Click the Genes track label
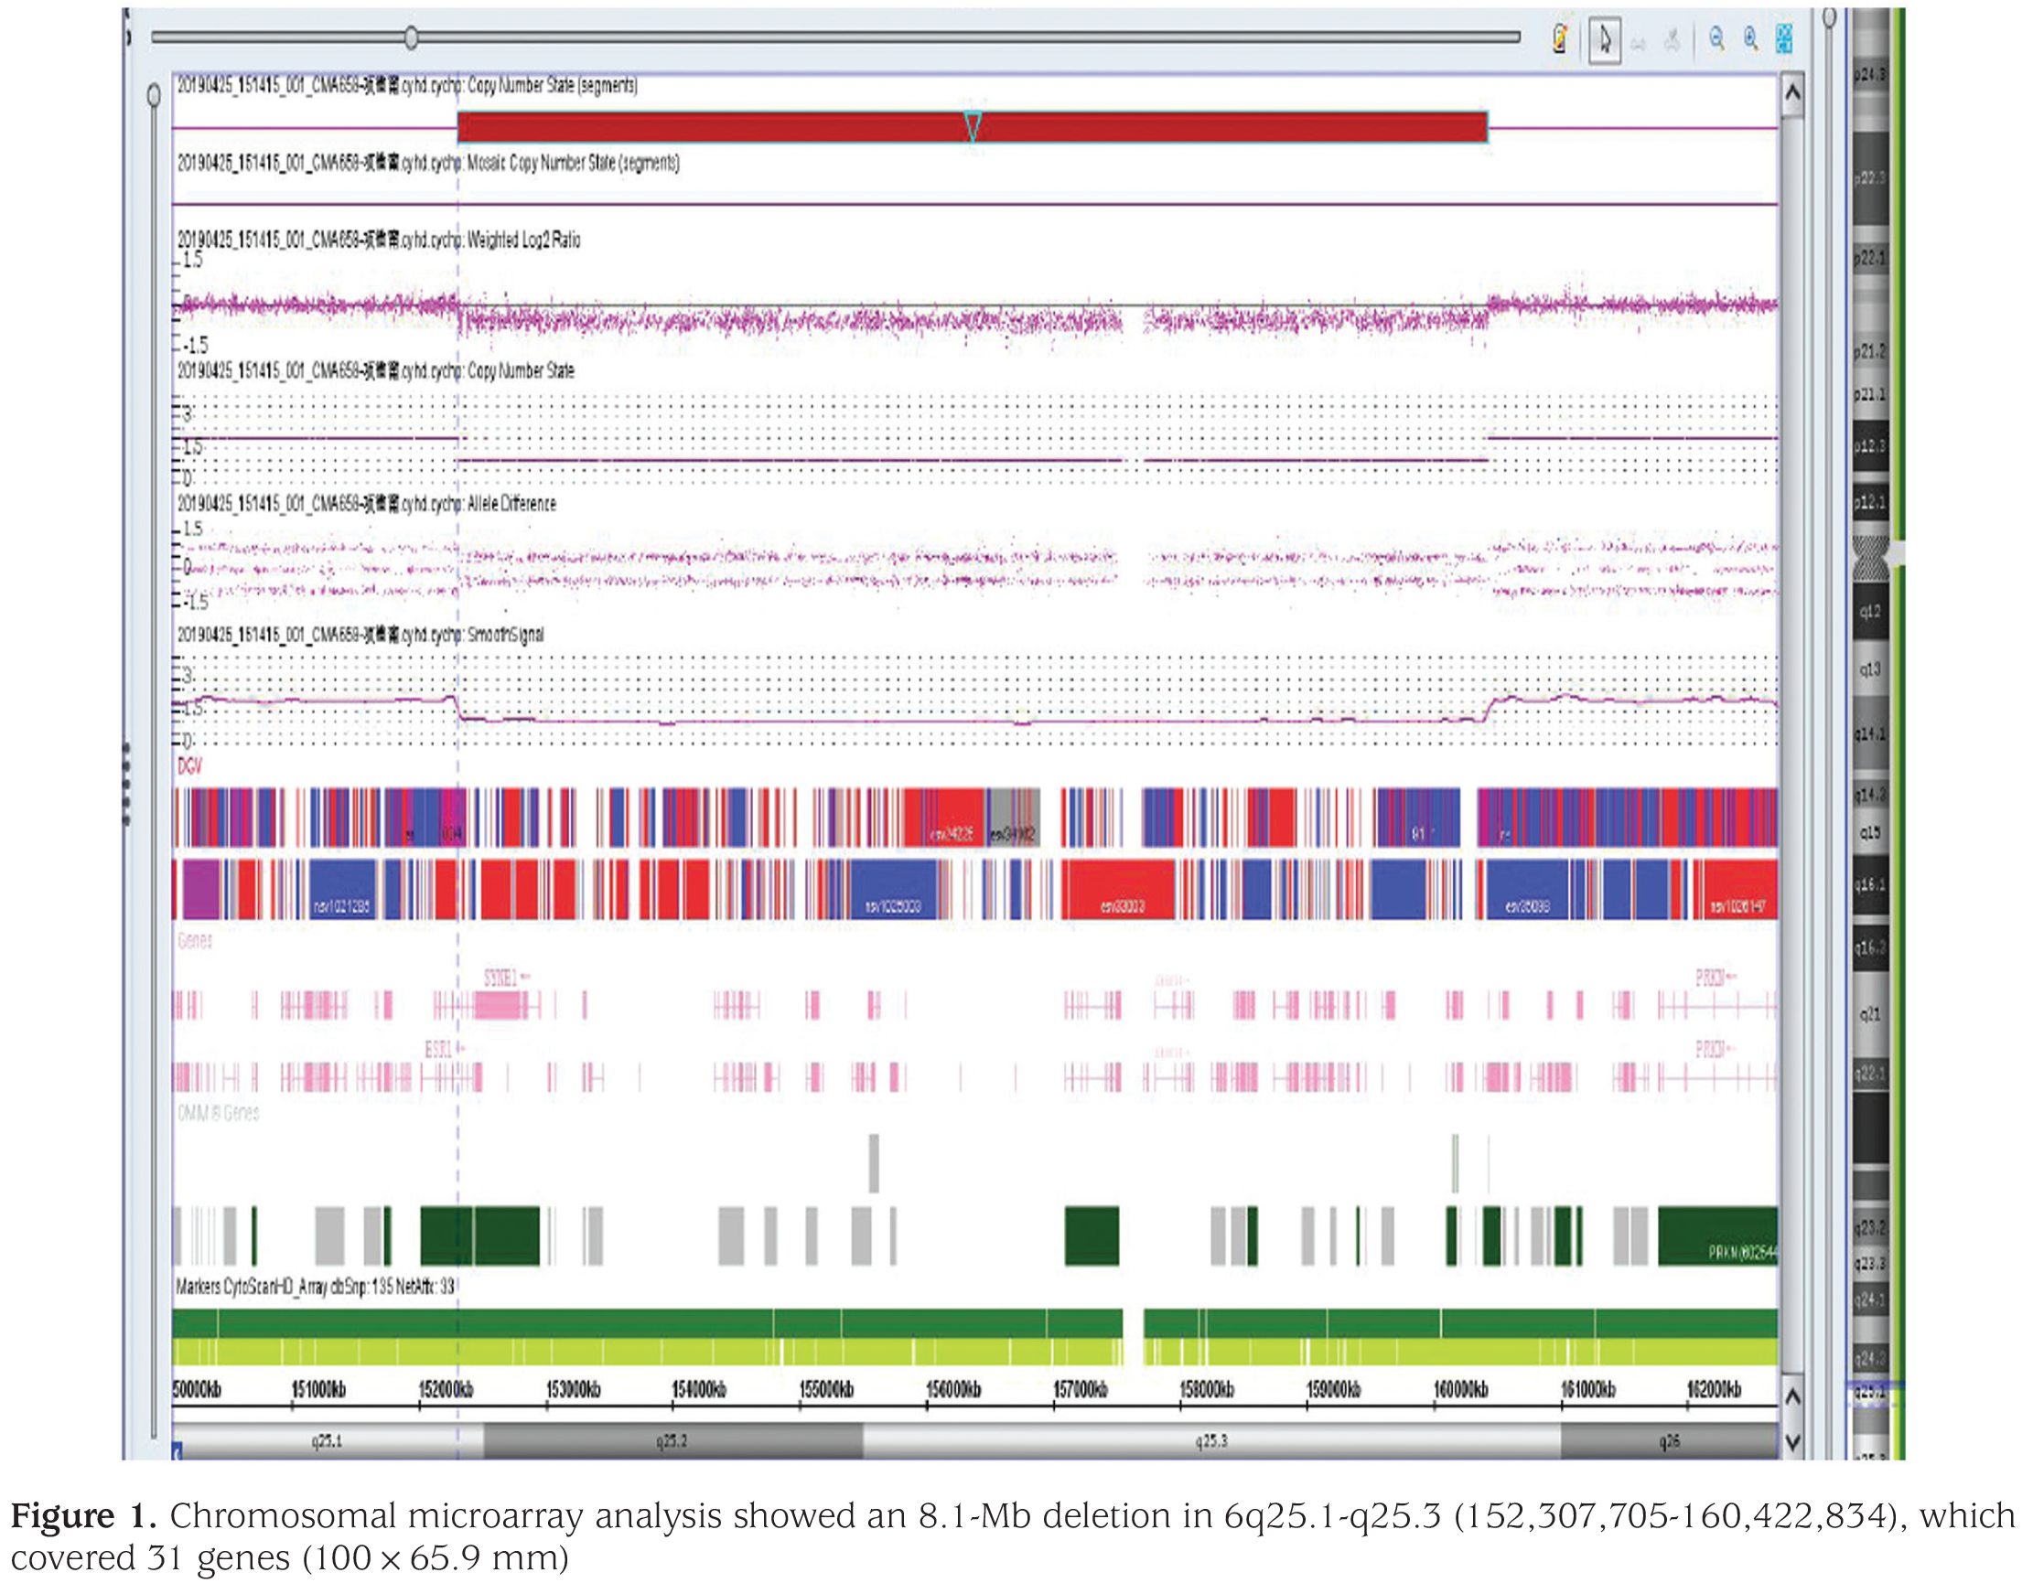The height and width of the screenshot is (1583, 2033). click(195, 940)
